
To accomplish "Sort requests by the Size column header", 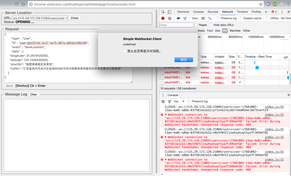I will pos(232,57).
